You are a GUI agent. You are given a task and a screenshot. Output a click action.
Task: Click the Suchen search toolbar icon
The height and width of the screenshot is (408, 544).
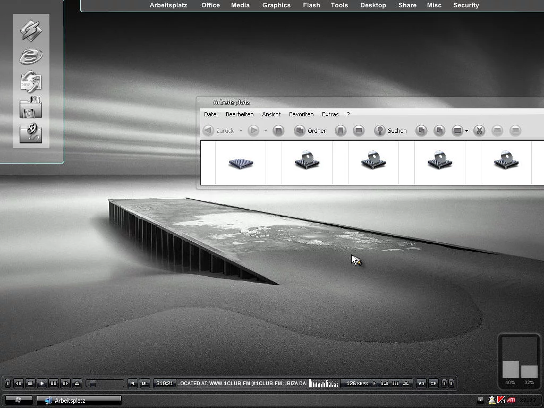(x=380, y=131)
